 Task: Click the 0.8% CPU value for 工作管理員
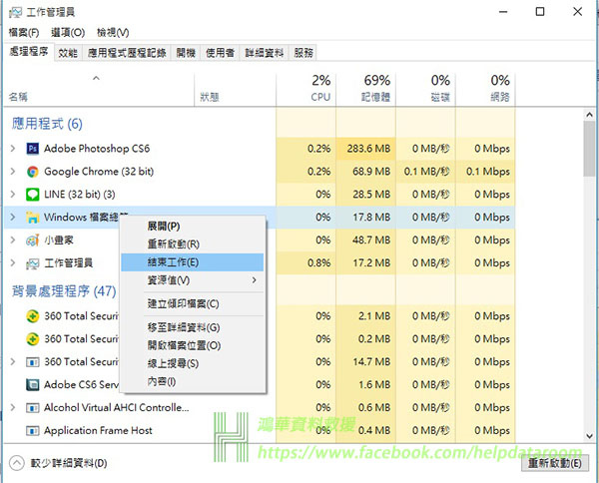pyautogui.click(x=319, y=263)
